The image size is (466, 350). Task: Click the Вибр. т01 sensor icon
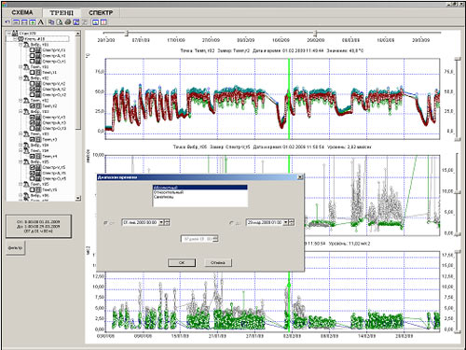click(x=26, y=45)
